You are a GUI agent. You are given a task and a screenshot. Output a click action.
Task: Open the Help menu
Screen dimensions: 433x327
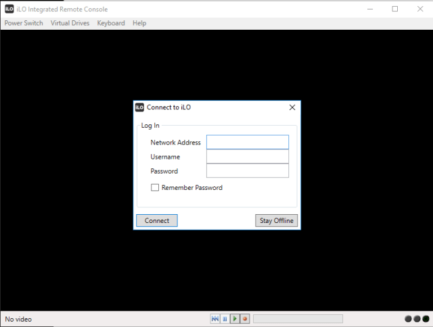[139, 23]
